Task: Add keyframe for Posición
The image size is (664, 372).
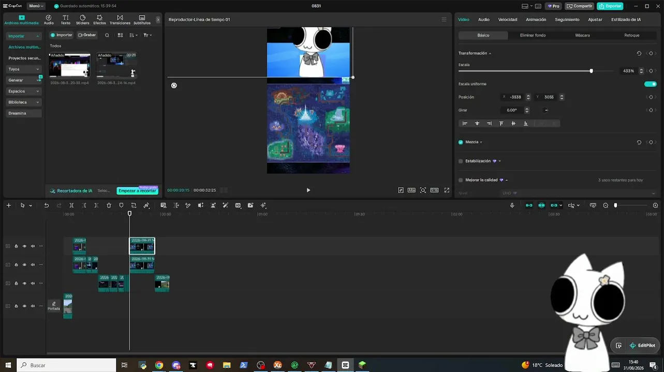Action: pos(651,97)
